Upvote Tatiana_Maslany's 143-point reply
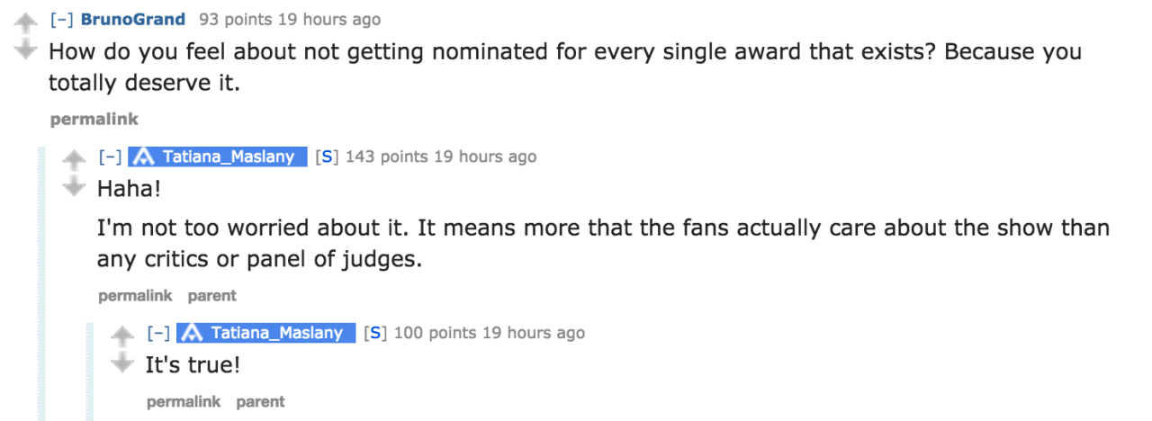 click(73, 159)
